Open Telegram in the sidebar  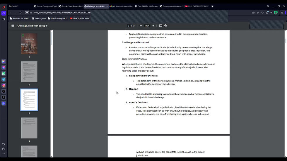[4, 79]
